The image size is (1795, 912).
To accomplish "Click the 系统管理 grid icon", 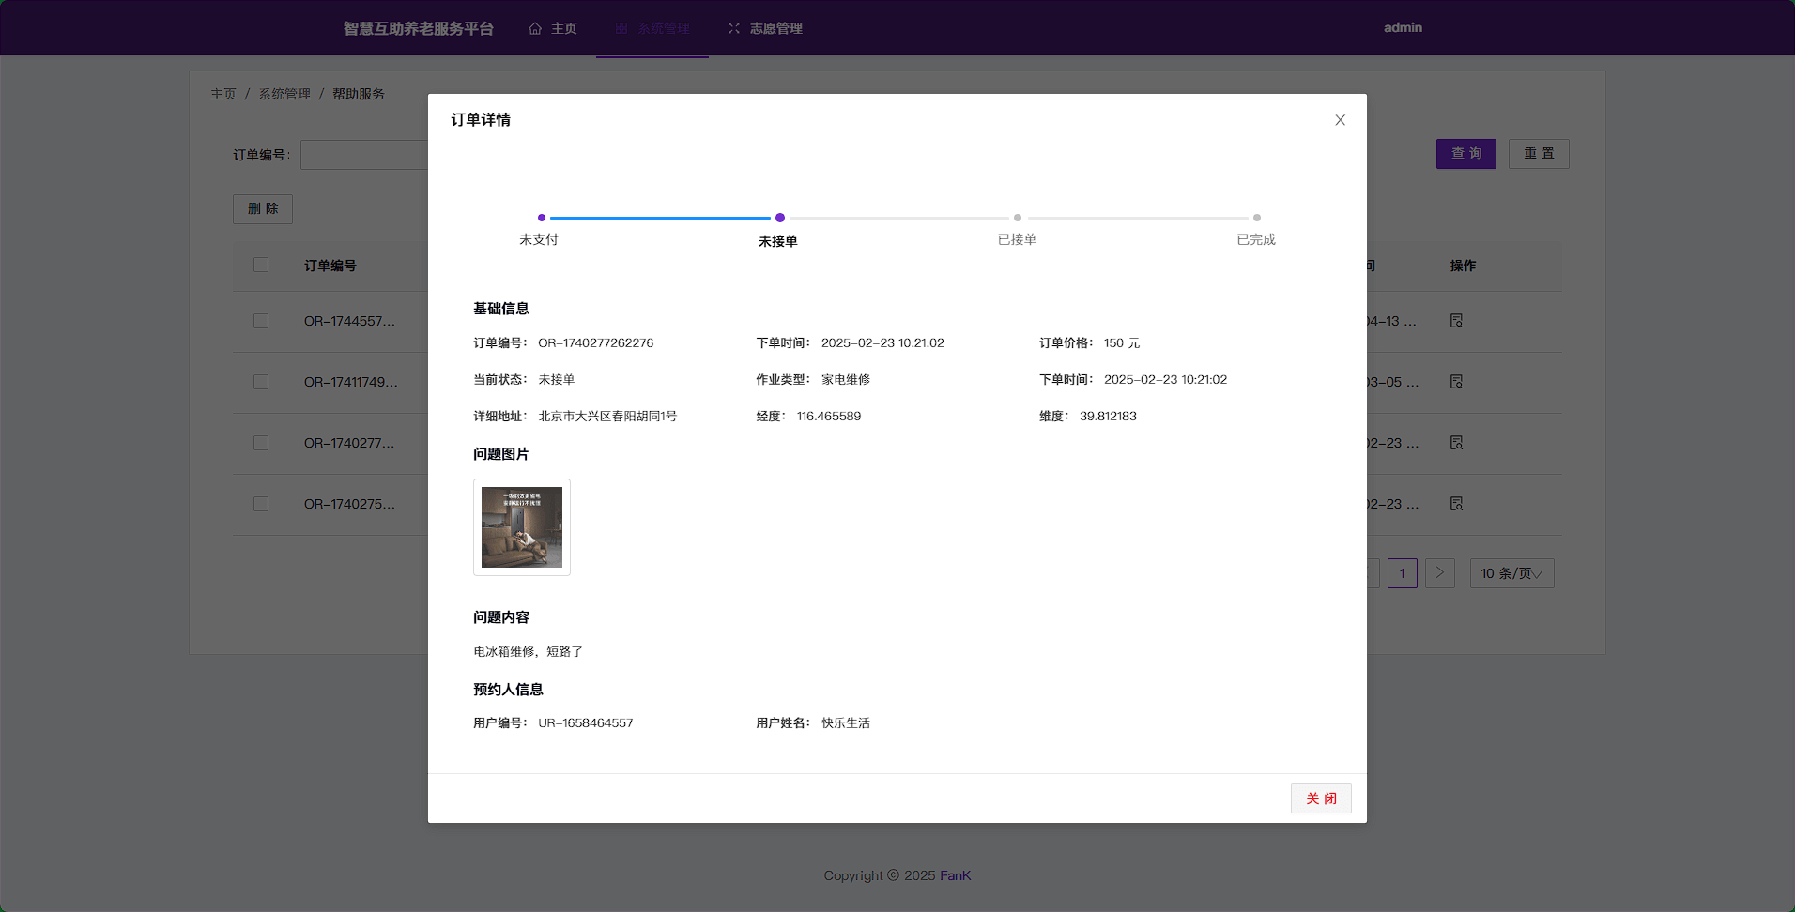I will point(621,28).
